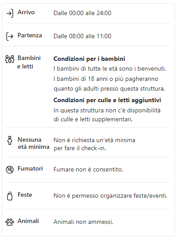The width and height of the screenshot is (176, 239).
Task: Click the Feste party bottle icon
Action: [10, 196]
